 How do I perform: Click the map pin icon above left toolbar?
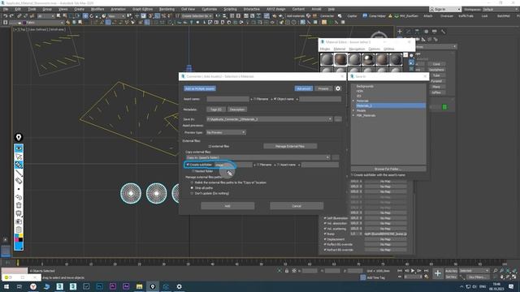tap(19, 137)
